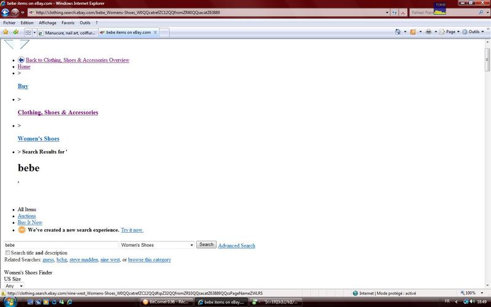Viewport: 491px width, 307px height.
Task: Click the bebe search text field
Action: click(x=60, y=245)
